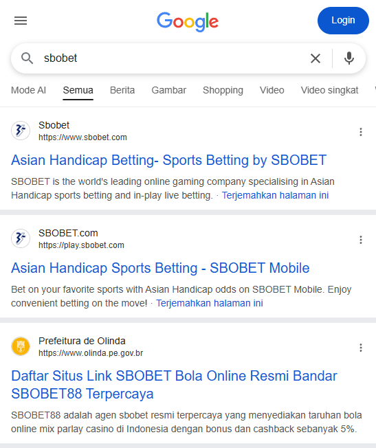This screenshot has height=448, width=376.
Task: Switch to the Mode AI tab
Action: click(28, 90)
